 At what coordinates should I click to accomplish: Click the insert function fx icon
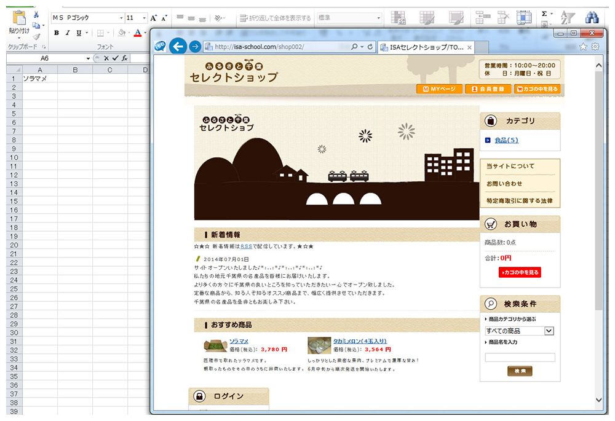tap(124, 58)
